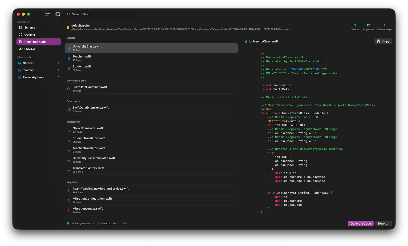Toggle the sidebar using the titlebar panel icon
408x246 pixels.
tap(57, 14)
